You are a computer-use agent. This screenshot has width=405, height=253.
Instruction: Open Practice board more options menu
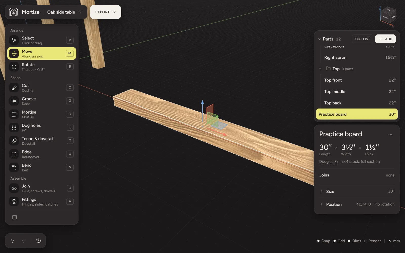tap(390, 134)
